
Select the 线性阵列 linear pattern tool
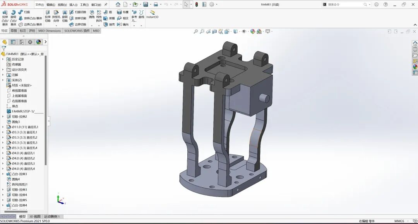[x=99, y=16]
